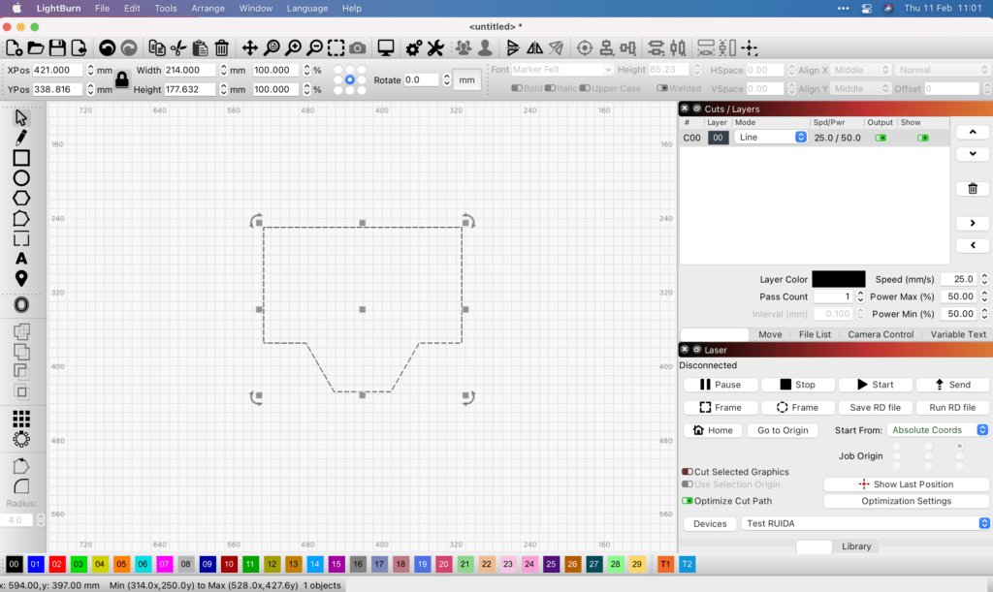Open the Arrange menu
This screenshot has width=993, height=592.
pos(208,8)
